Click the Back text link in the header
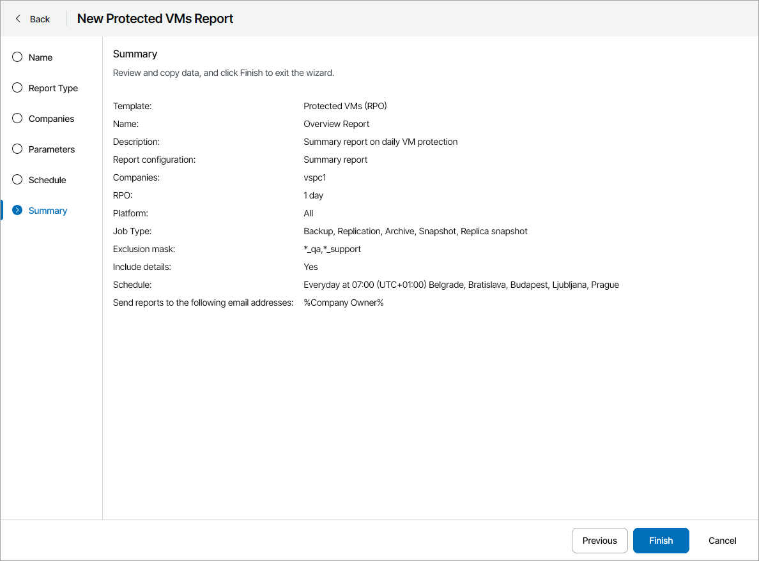 (40, 19)
